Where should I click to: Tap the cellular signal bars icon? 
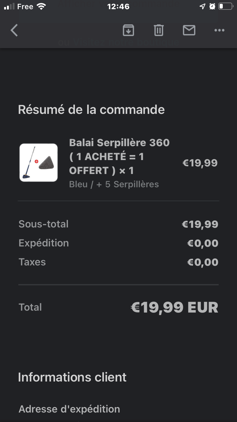click(9, 6)
